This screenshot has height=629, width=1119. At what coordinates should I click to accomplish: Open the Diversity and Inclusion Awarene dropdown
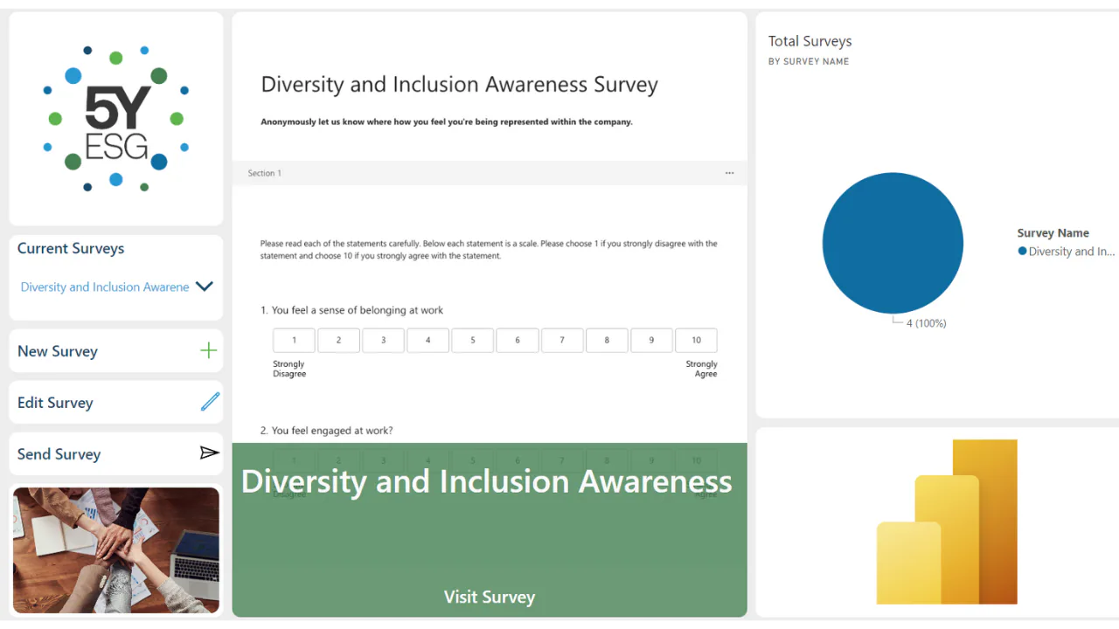point(116,287)
